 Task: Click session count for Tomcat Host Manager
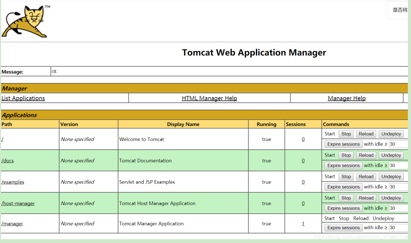[x=303, y=203]
